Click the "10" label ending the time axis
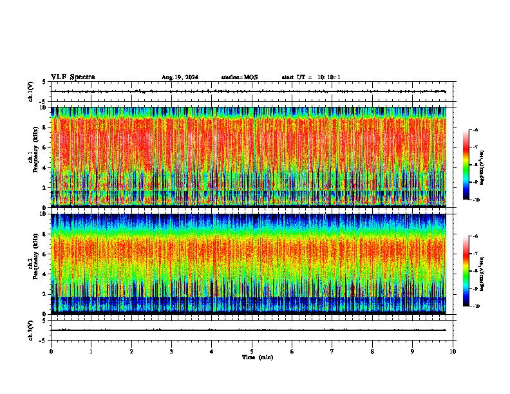510x394 pixels. click(x=453, y=352)
